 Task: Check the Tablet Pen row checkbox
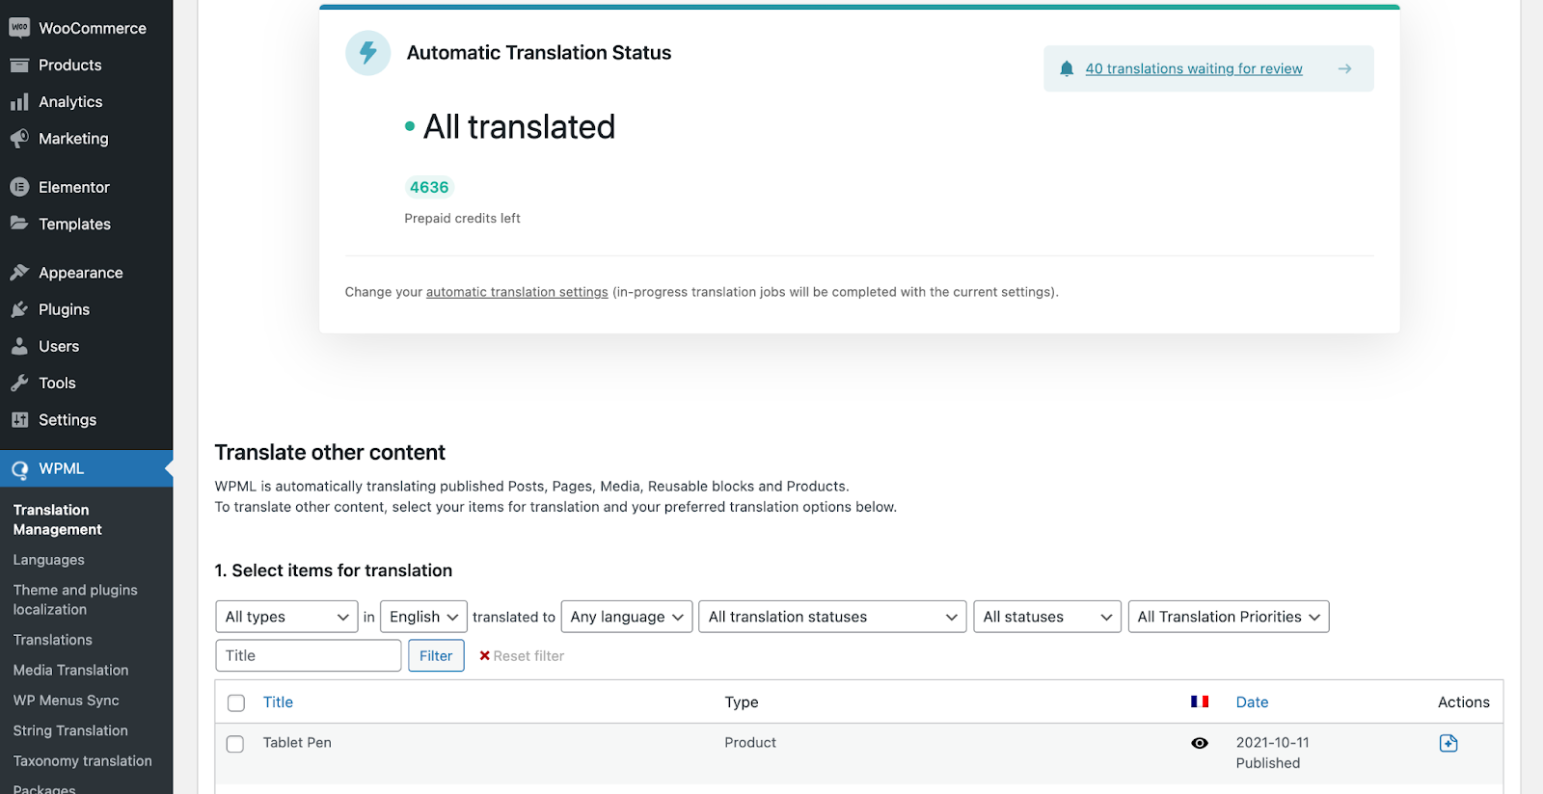pyautogui.click(x=235, y=744)
